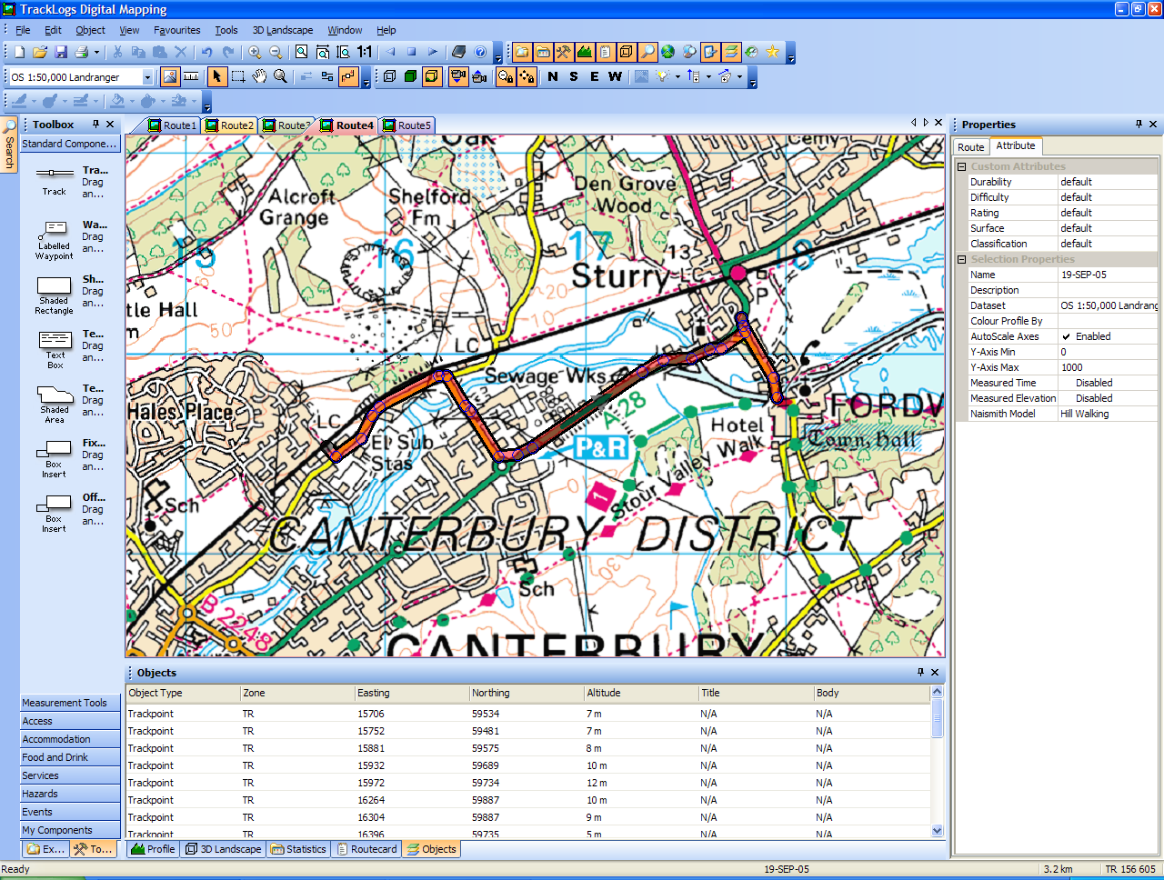The width and height of the screenshot is (1164, 880).
Task: Open the File menu
Action: [23, 30]
